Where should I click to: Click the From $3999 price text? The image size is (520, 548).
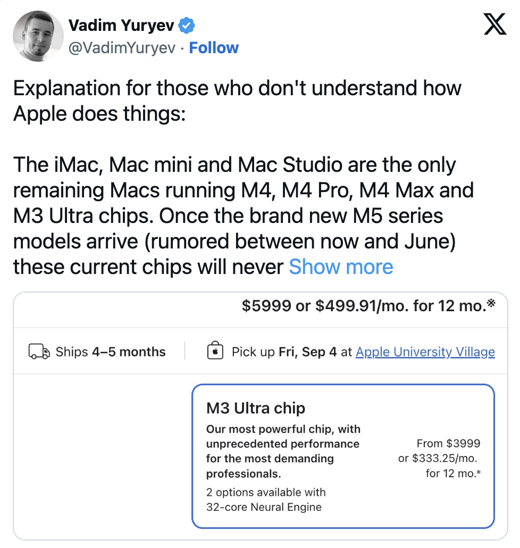(449, 443)
